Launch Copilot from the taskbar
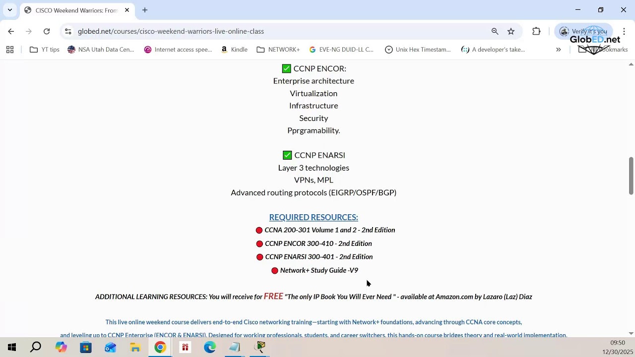Image resolution: width=635 pixels, height=357 pixels. pos(61,348)
